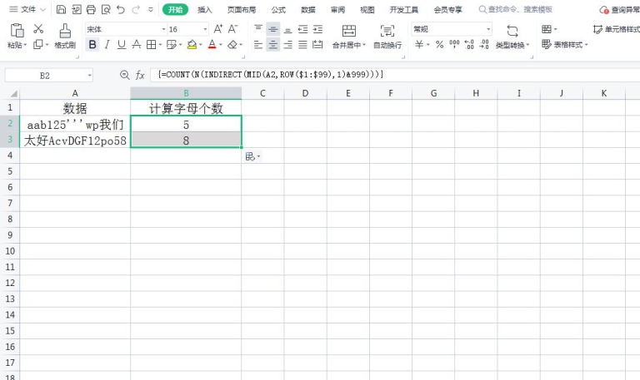Click the font color red A swatch
The width and height of the screenshot is (640, 380).
pos(212,45)
